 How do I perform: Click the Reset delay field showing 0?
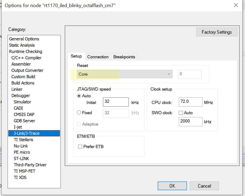(190, 74)
